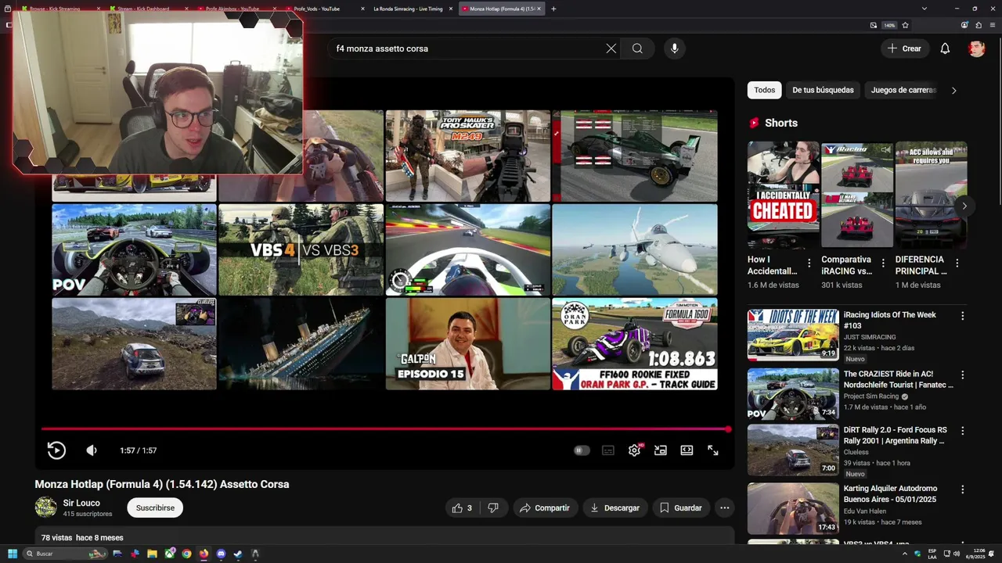Open 'I Accidentally Cheated' short thumbnail
This screenshot has height=563, width=1002.
pyautogui.click(x=783, y=195)
